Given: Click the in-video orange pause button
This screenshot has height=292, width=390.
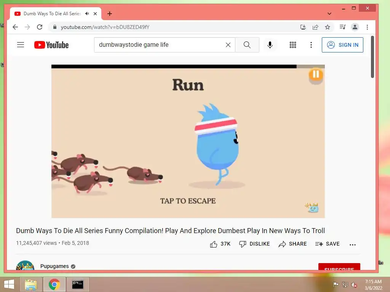Looking at the screenshot, I should tap(316, 74).
